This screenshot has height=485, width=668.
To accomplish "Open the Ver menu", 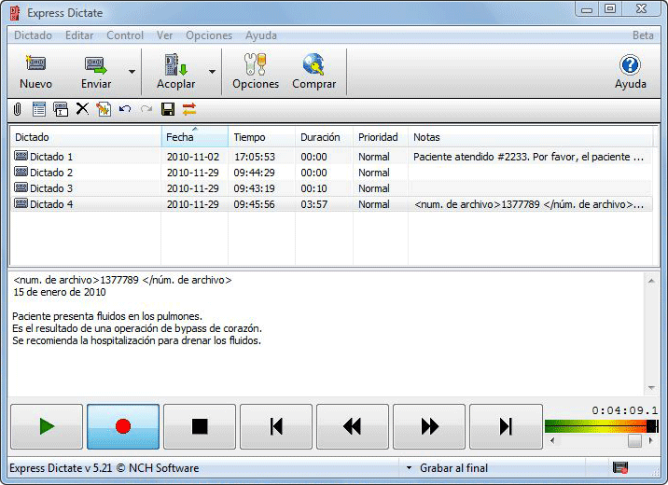I will (164, 35).
